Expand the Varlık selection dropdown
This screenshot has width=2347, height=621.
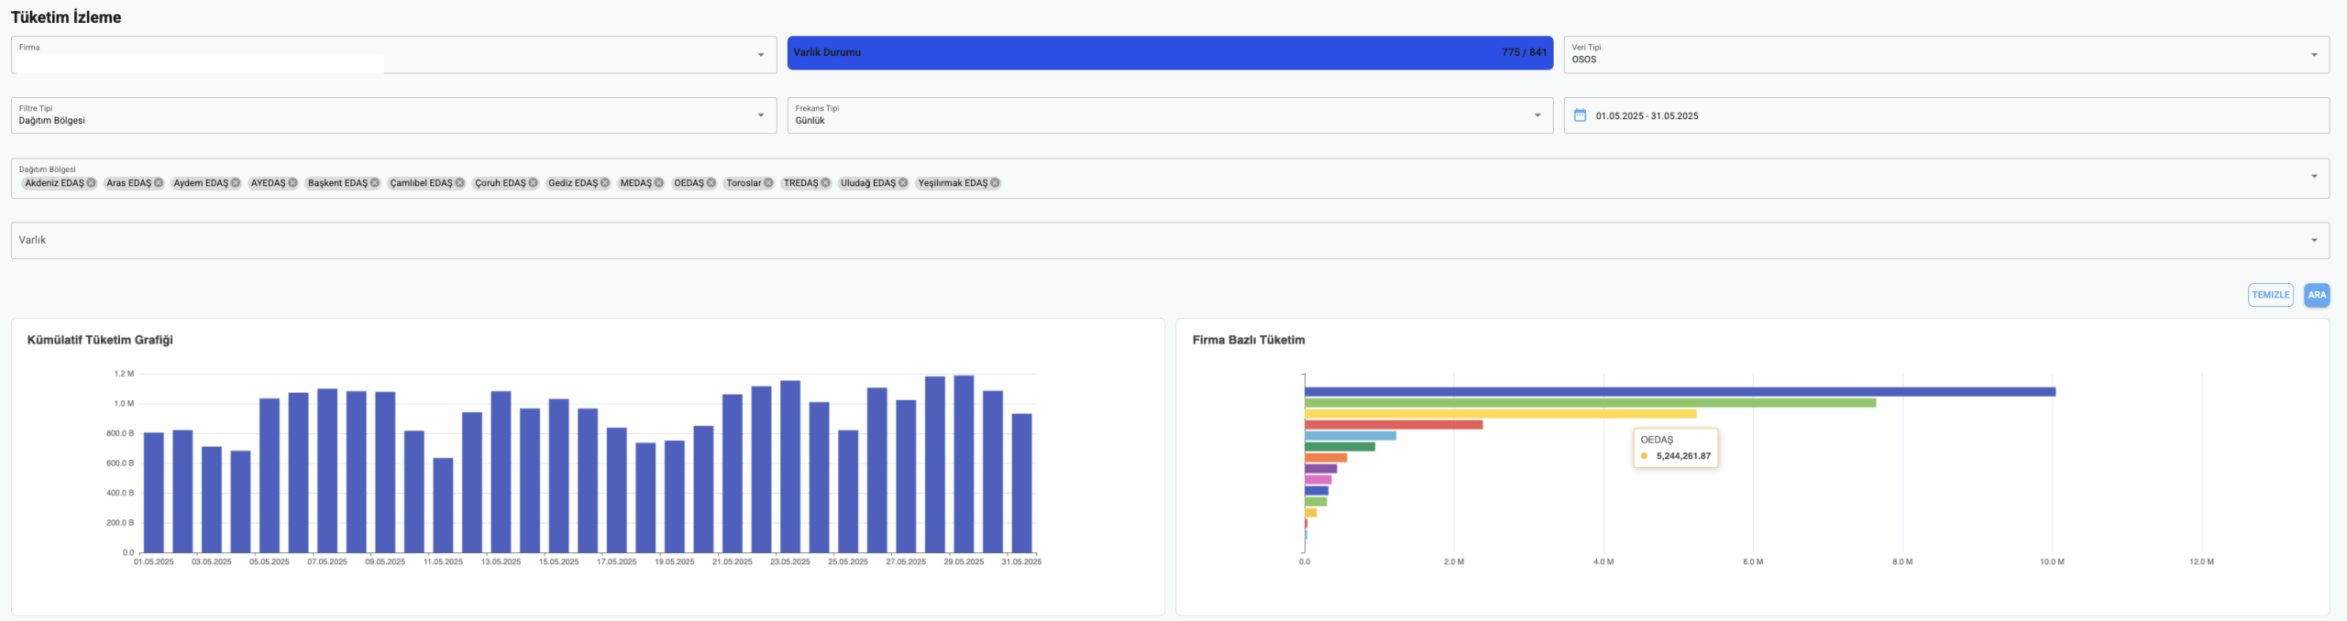click(2313, 240)
